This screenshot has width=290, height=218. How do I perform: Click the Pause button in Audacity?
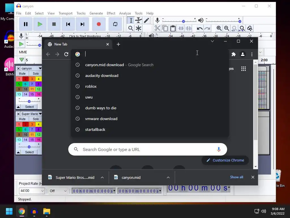(x=26, y=24)
